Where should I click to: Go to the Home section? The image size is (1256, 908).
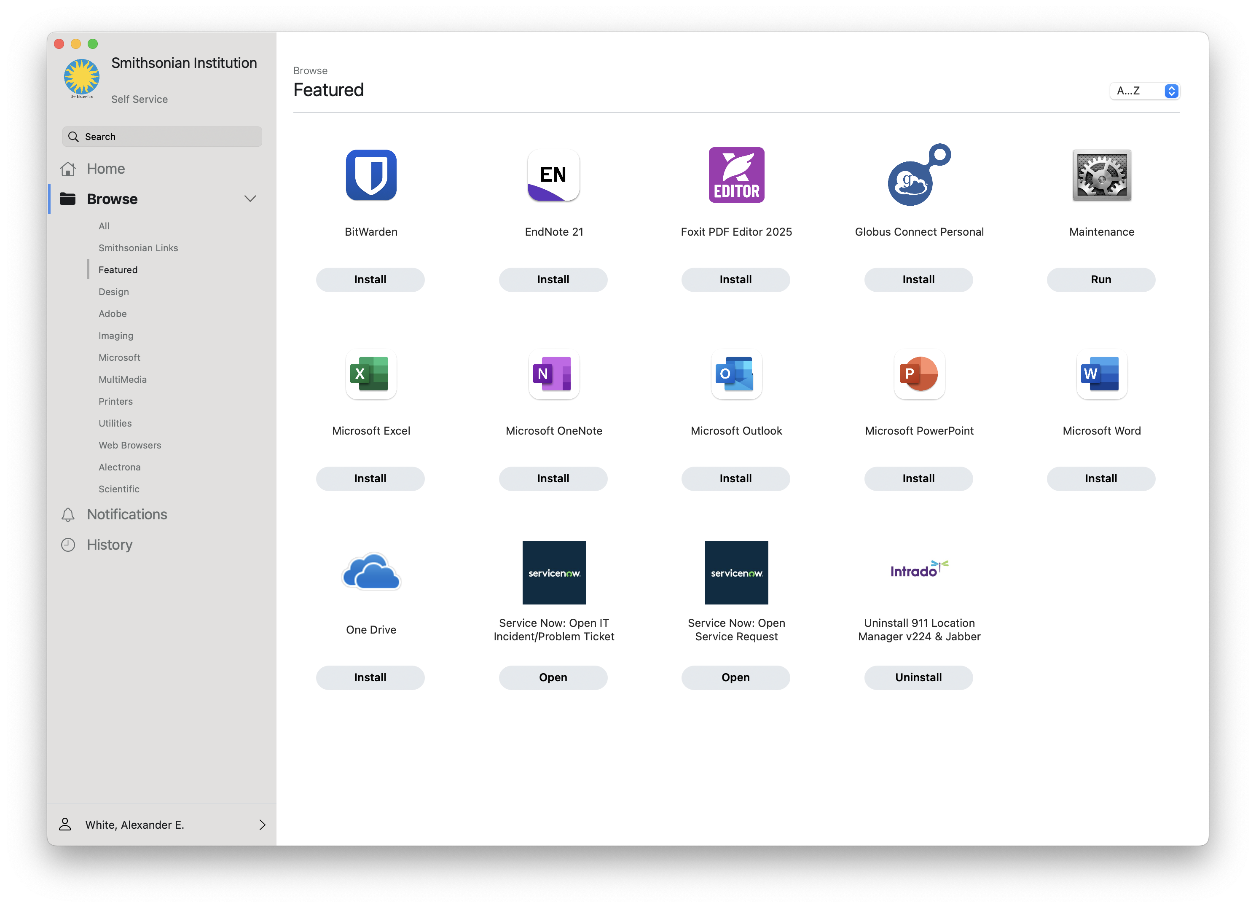(105, 169)
